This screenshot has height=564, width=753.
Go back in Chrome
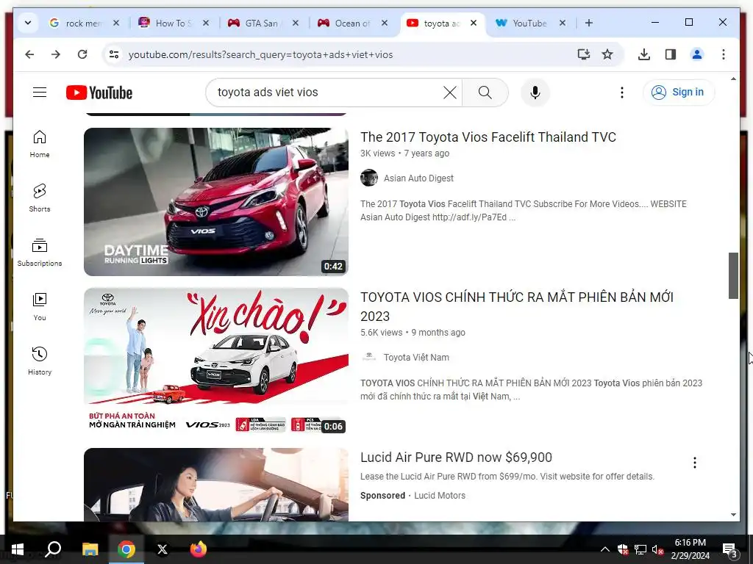pos(29,54)
